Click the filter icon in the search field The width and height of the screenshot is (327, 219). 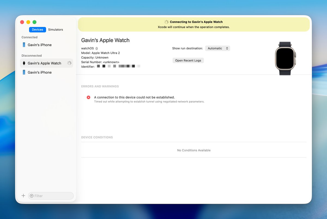tap(32, 196)
